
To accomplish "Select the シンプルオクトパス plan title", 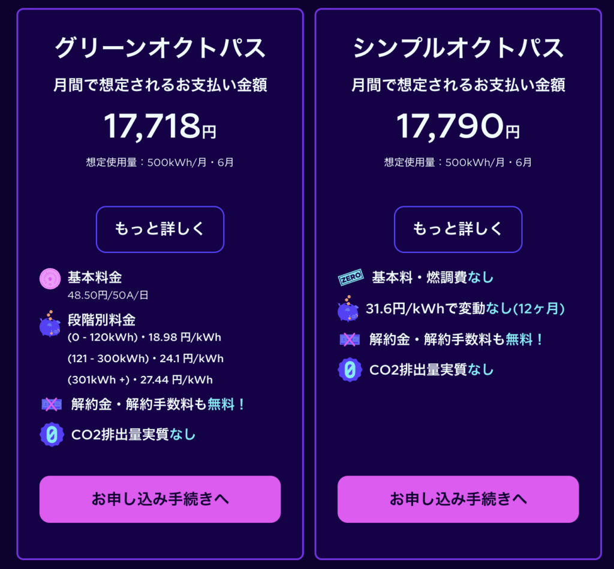I will pyautogui.click(x=458, y=48).
